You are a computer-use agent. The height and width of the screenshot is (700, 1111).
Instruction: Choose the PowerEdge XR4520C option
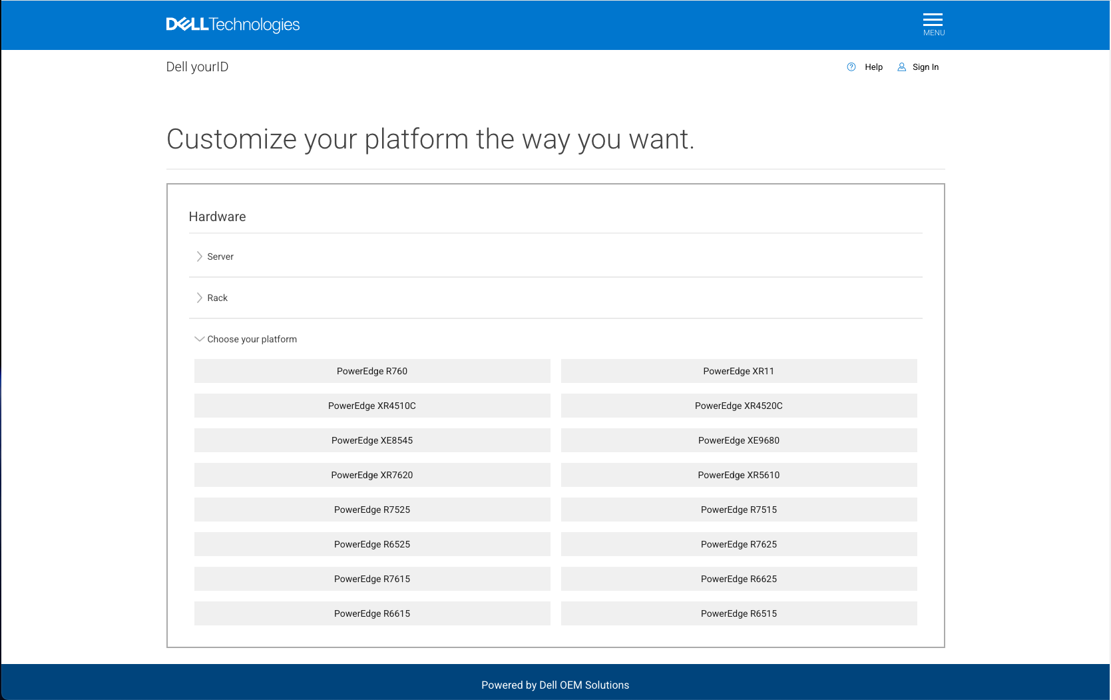coord(738,406)
